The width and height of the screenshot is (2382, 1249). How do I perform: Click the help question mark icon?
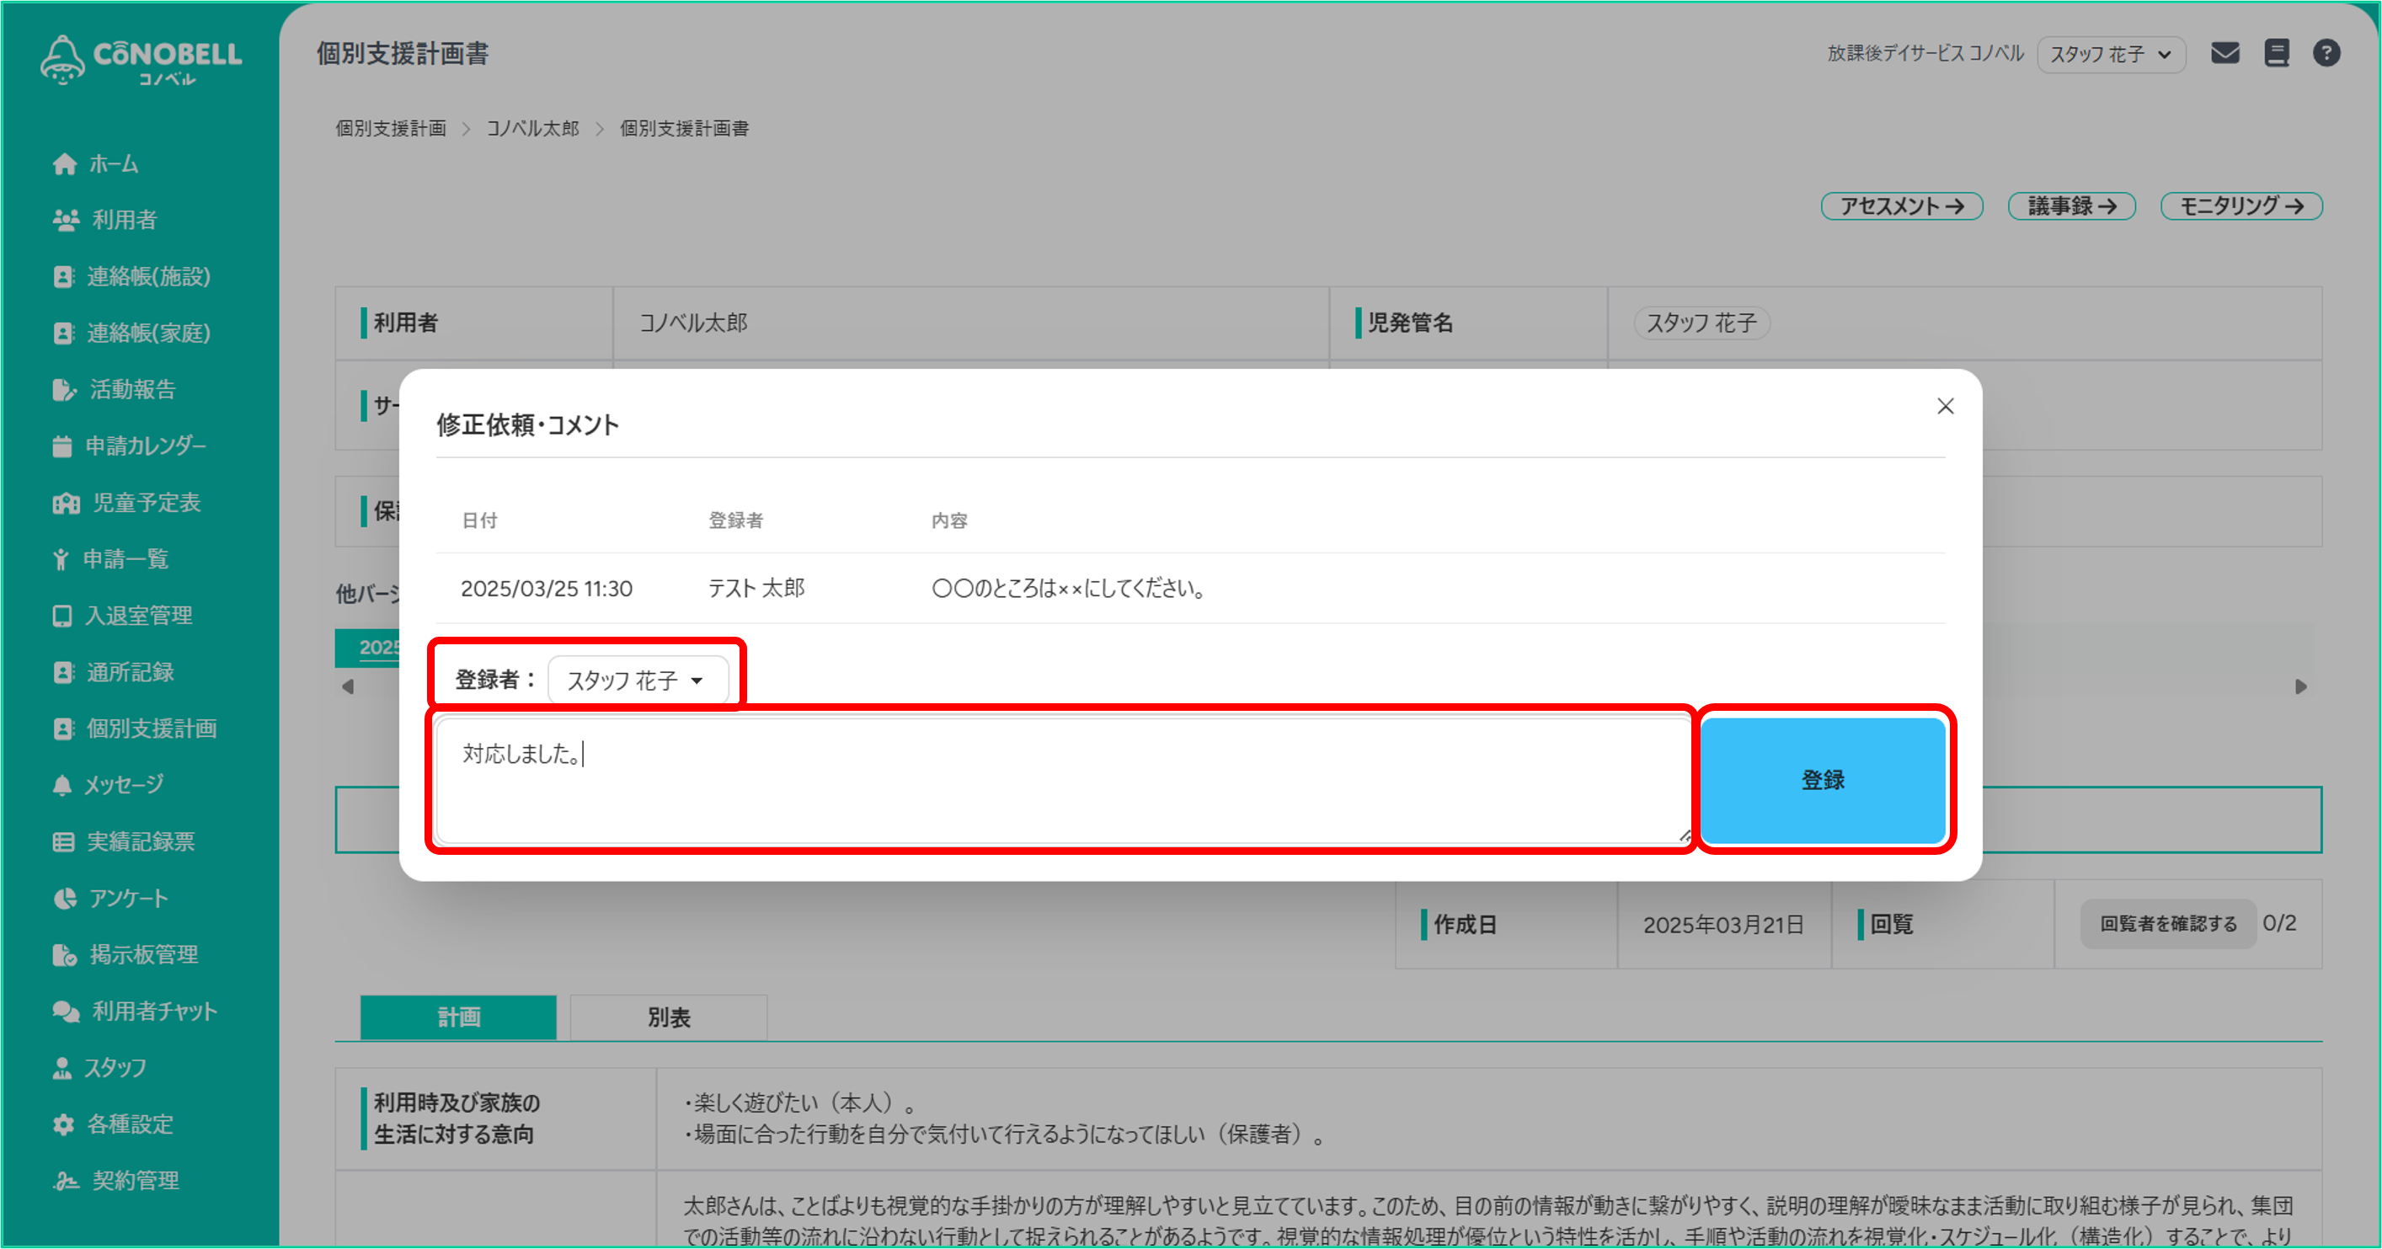2326,54
